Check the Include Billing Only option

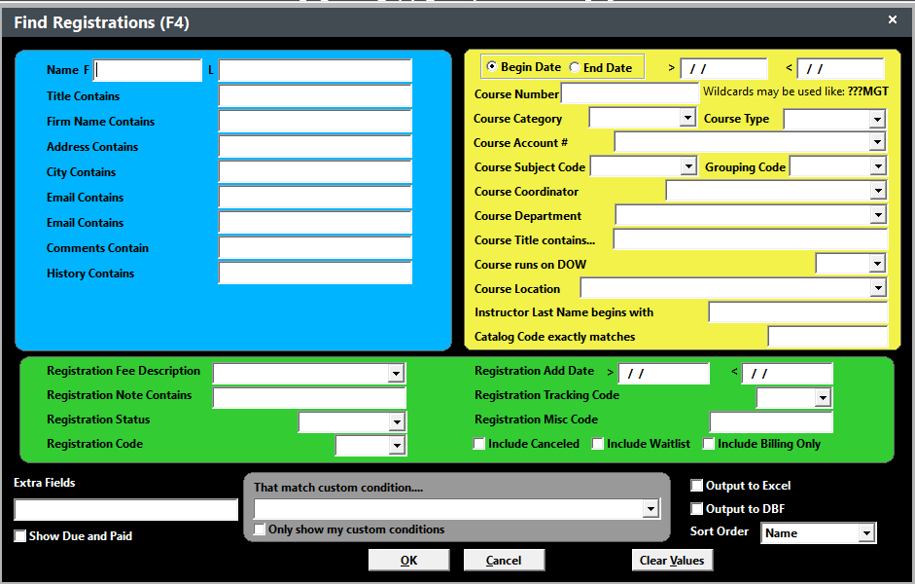708,444
